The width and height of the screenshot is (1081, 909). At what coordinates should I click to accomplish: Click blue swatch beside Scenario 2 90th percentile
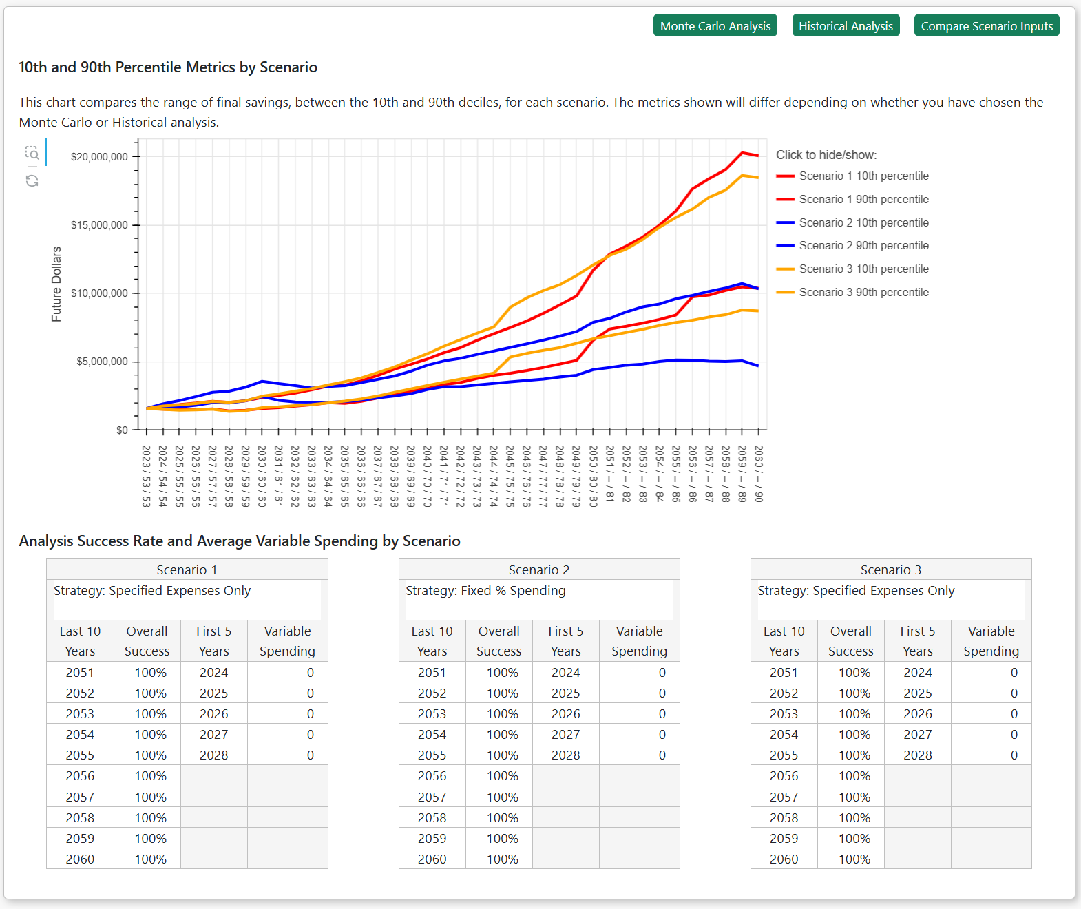pyautogui.click(x=786, y=246)
